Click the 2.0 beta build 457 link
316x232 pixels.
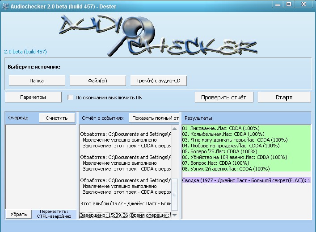tap(25, 52)
